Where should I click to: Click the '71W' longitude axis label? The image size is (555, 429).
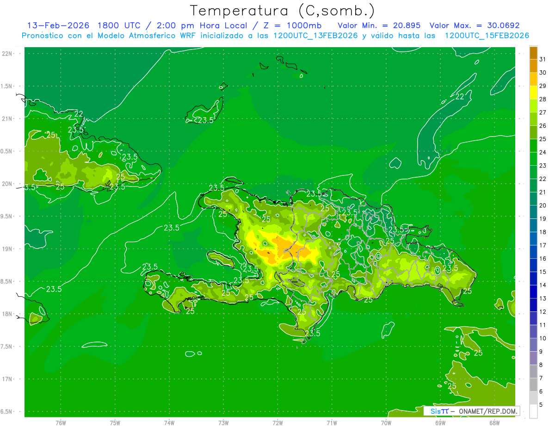point(332,423)
